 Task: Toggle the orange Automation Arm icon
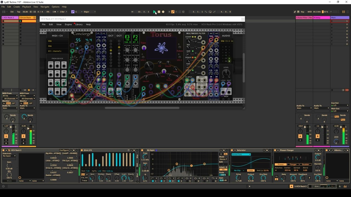tap(173, 12)
